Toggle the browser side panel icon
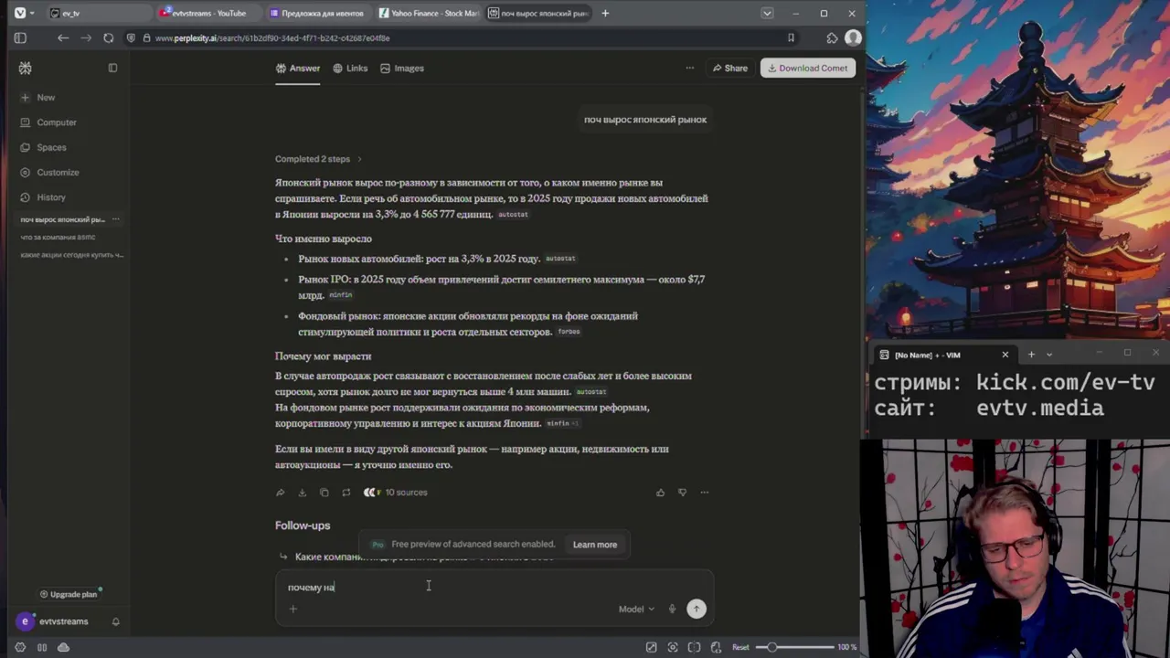The height and width of the screenshot is (658, 1170). (x=20, y=37)
